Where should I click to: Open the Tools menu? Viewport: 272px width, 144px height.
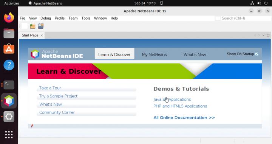pos(86,18)
